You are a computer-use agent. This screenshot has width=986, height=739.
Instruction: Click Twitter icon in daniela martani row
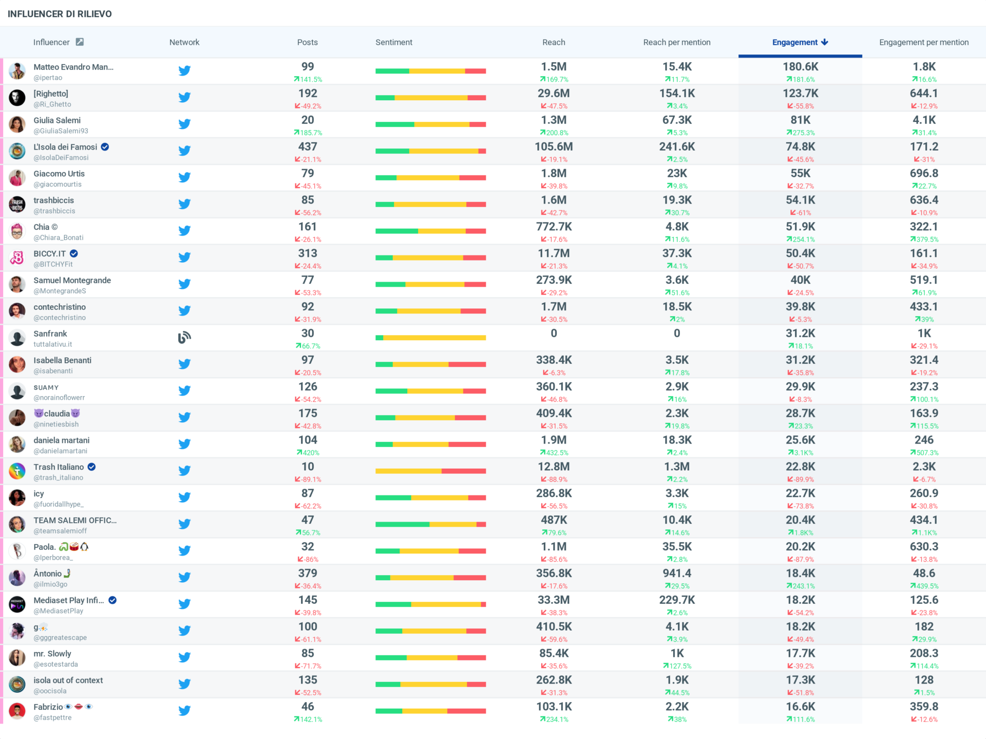(184, 444)
